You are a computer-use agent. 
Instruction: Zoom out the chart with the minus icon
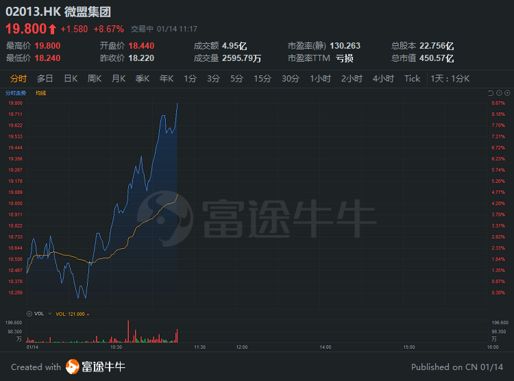point(499,93)
